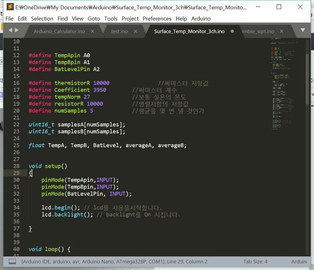This screenshot has width=314, height=270.
Task: Click the TempBpin define on line 13
Action: [59, 62]
